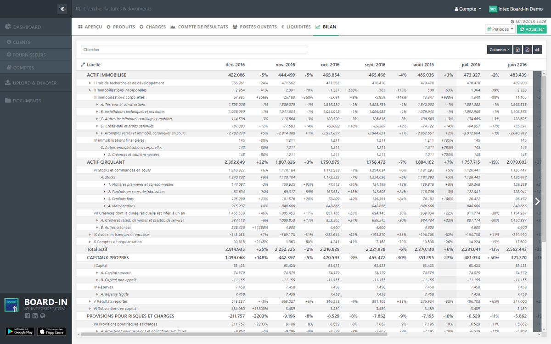The image size is (551, 344).
Task: Expand V Résultats reportés row
Action: (x=90, y=301)
